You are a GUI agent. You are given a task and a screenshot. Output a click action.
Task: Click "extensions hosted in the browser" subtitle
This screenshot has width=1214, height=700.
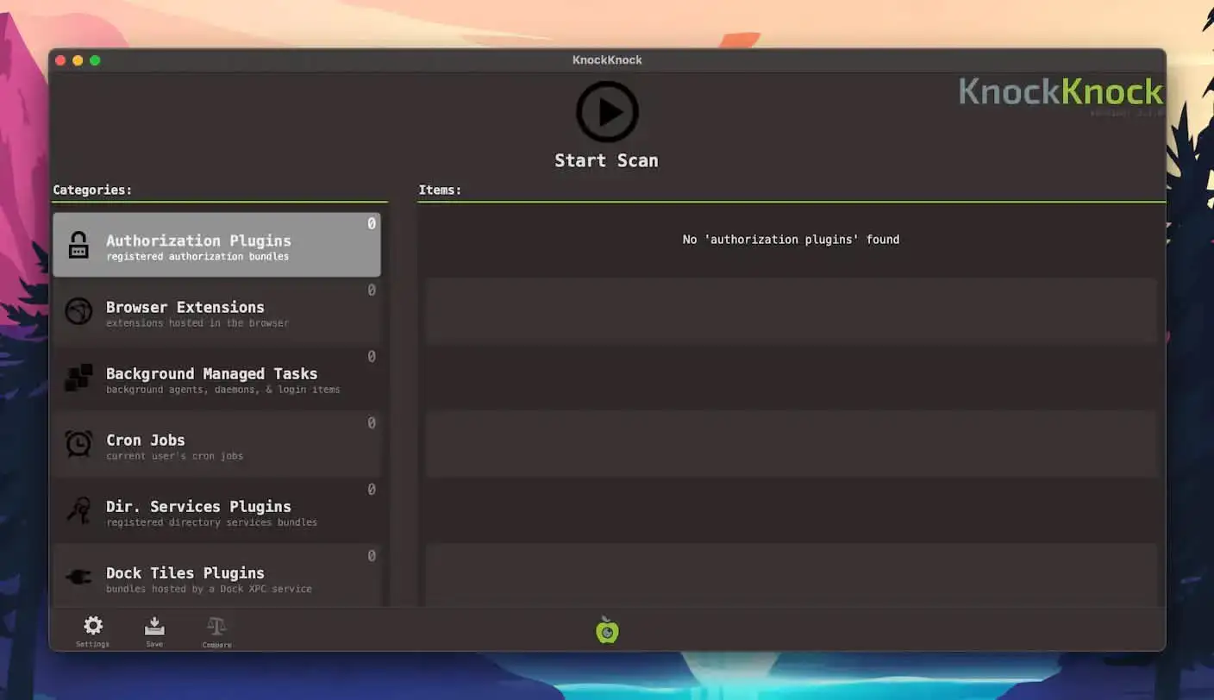(x=197, y=323)
